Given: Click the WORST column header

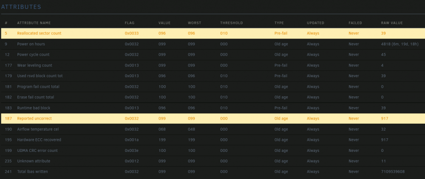Looking at the screenshot, I should [x=195, y=23].
